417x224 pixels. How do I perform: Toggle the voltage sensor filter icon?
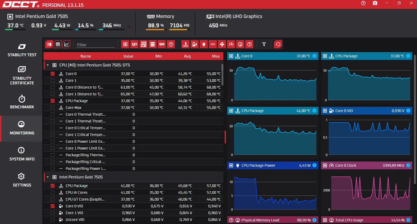click(195, 44)
